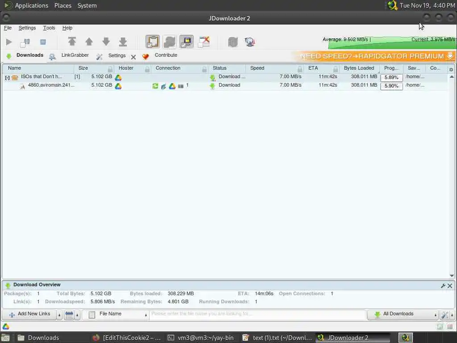The height and width of the screenshot is (343, 457).
Task: Click the update check globe icon
Action: 250,42
